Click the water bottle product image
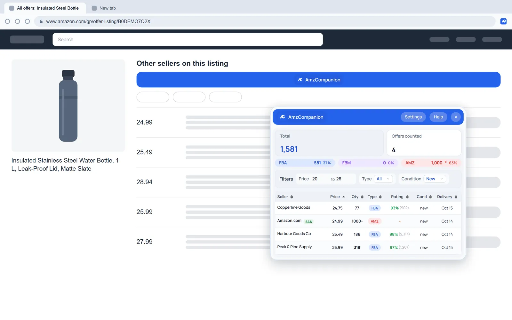The image size is (512, 320). (x=68, y=106)
